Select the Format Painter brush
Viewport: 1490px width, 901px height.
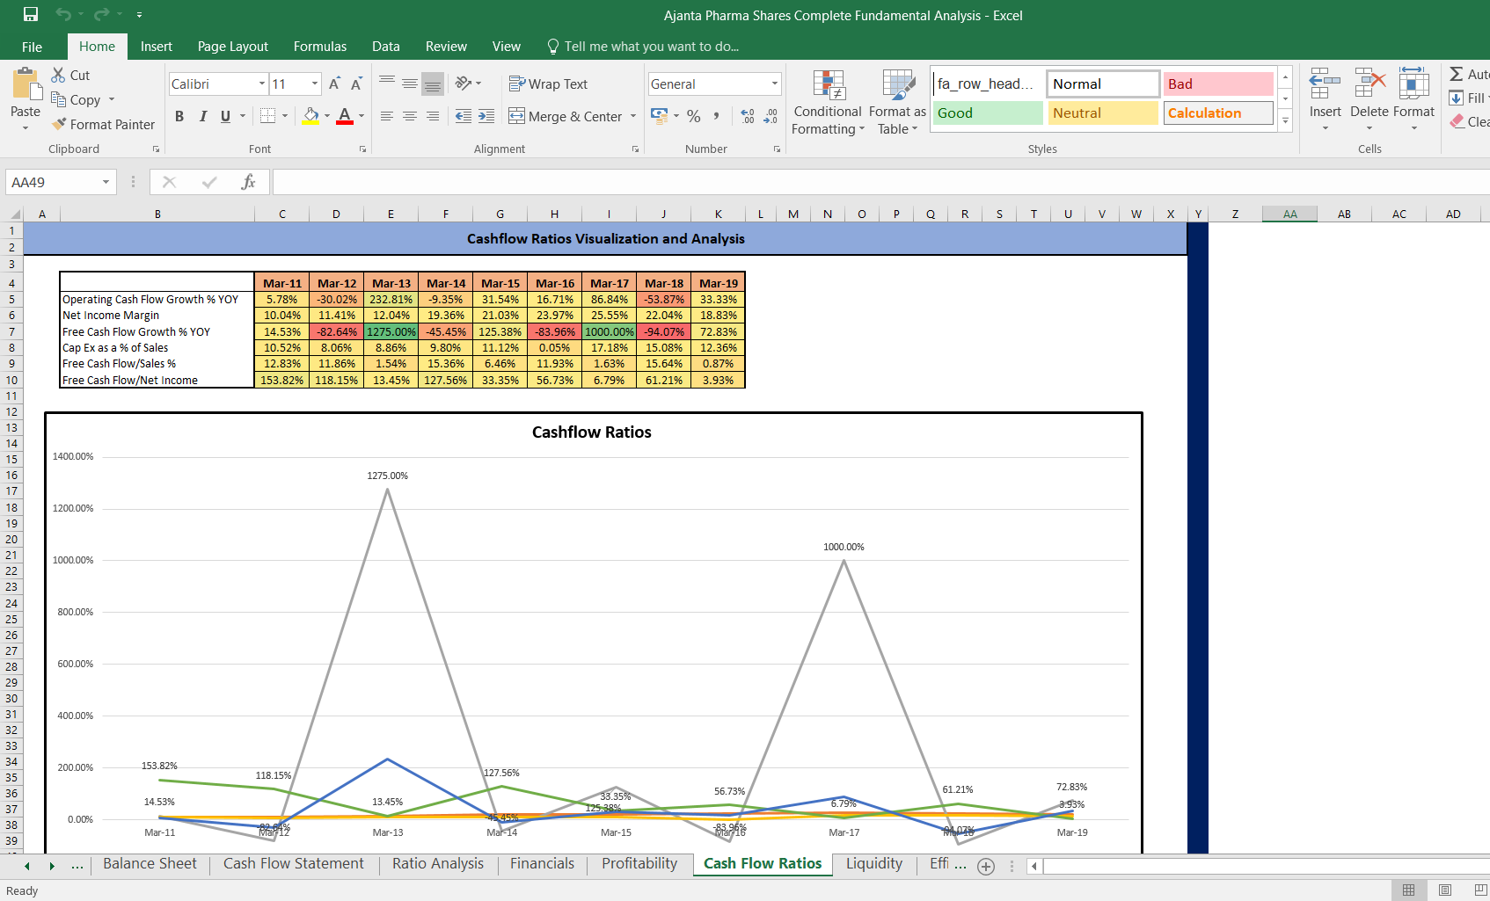pos(59,124)
